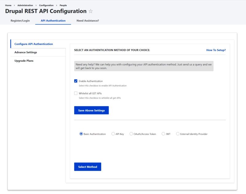Enable the Whitelist all GET APIs checkbox
Viewport: 246px width, 194px height.
pyautogui.click(x=76, y=93)
